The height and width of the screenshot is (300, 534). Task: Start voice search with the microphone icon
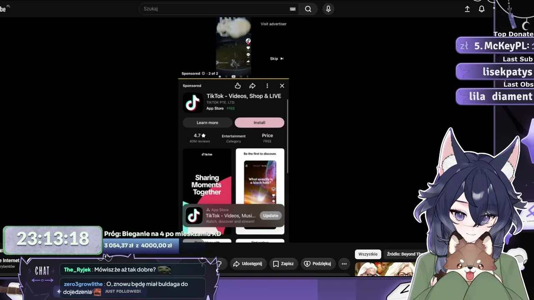(328, 9)
